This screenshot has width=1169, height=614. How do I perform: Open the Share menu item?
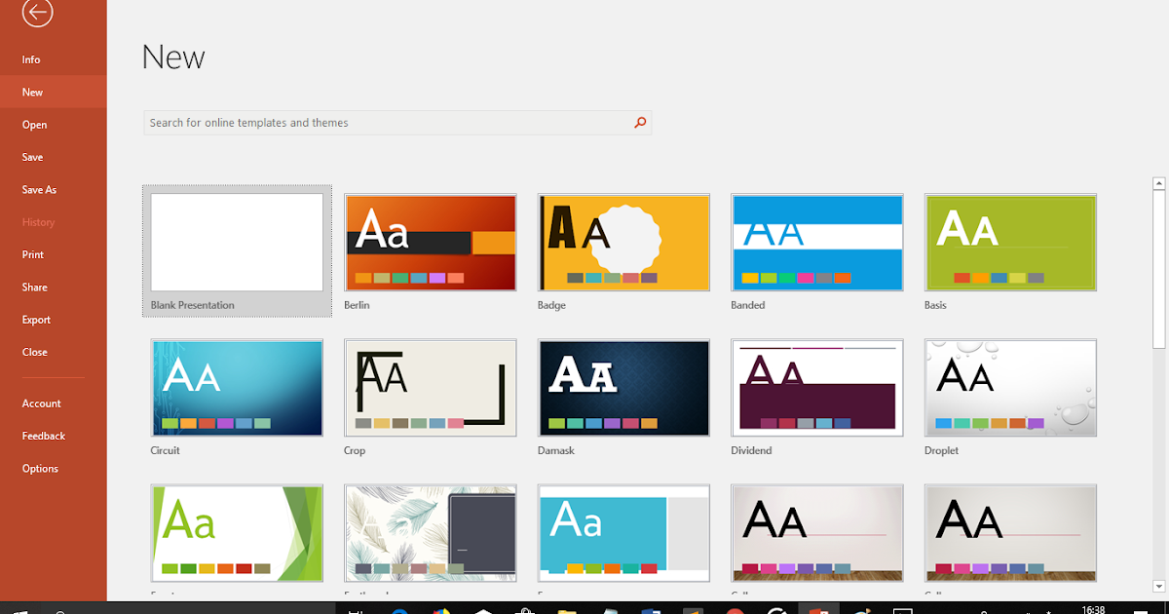tap(34, 287)
